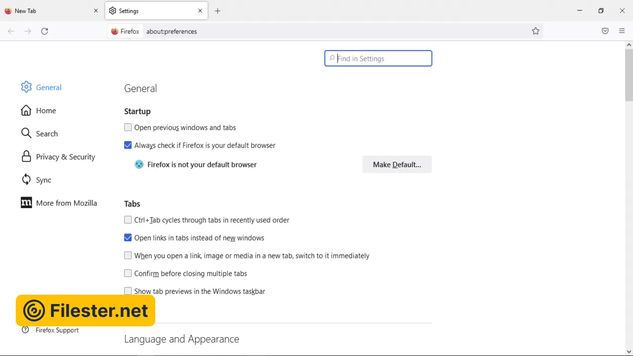The width and height of the screenshot is (633, 356).
Task: Open the Save to Pocket icon
Action: (x=605, y=31)
